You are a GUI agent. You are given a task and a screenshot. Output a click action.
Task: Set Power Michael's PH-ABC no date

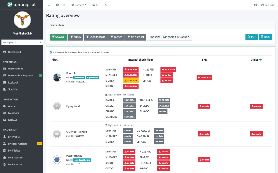(163, 157)
